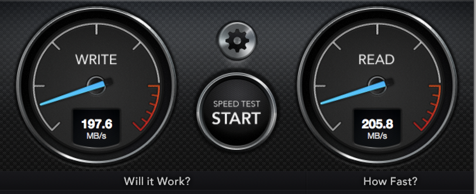Click the 197.6 write speed readout
This screenshot has width=476, height=194.
click(x=96, y=124)
